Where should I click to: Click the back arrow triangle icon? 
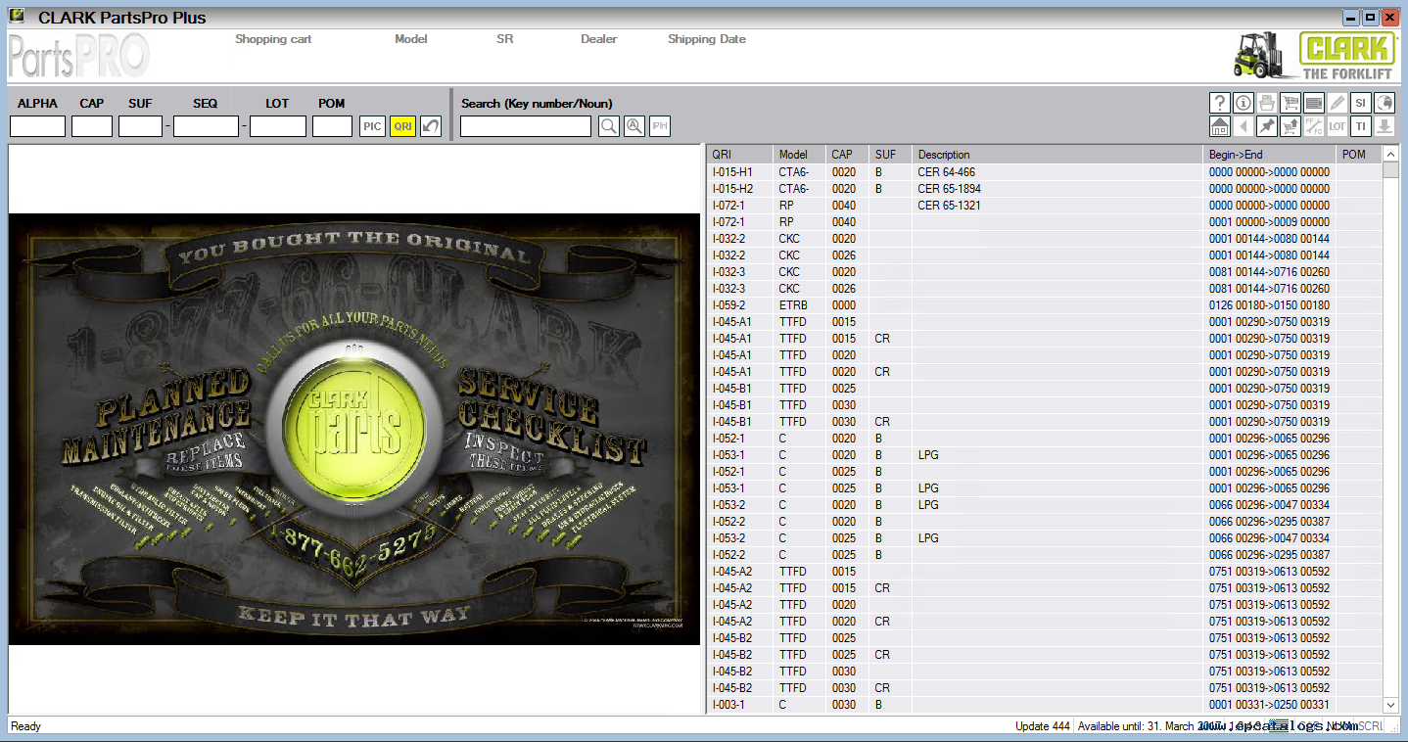(x=1243, y=126)
